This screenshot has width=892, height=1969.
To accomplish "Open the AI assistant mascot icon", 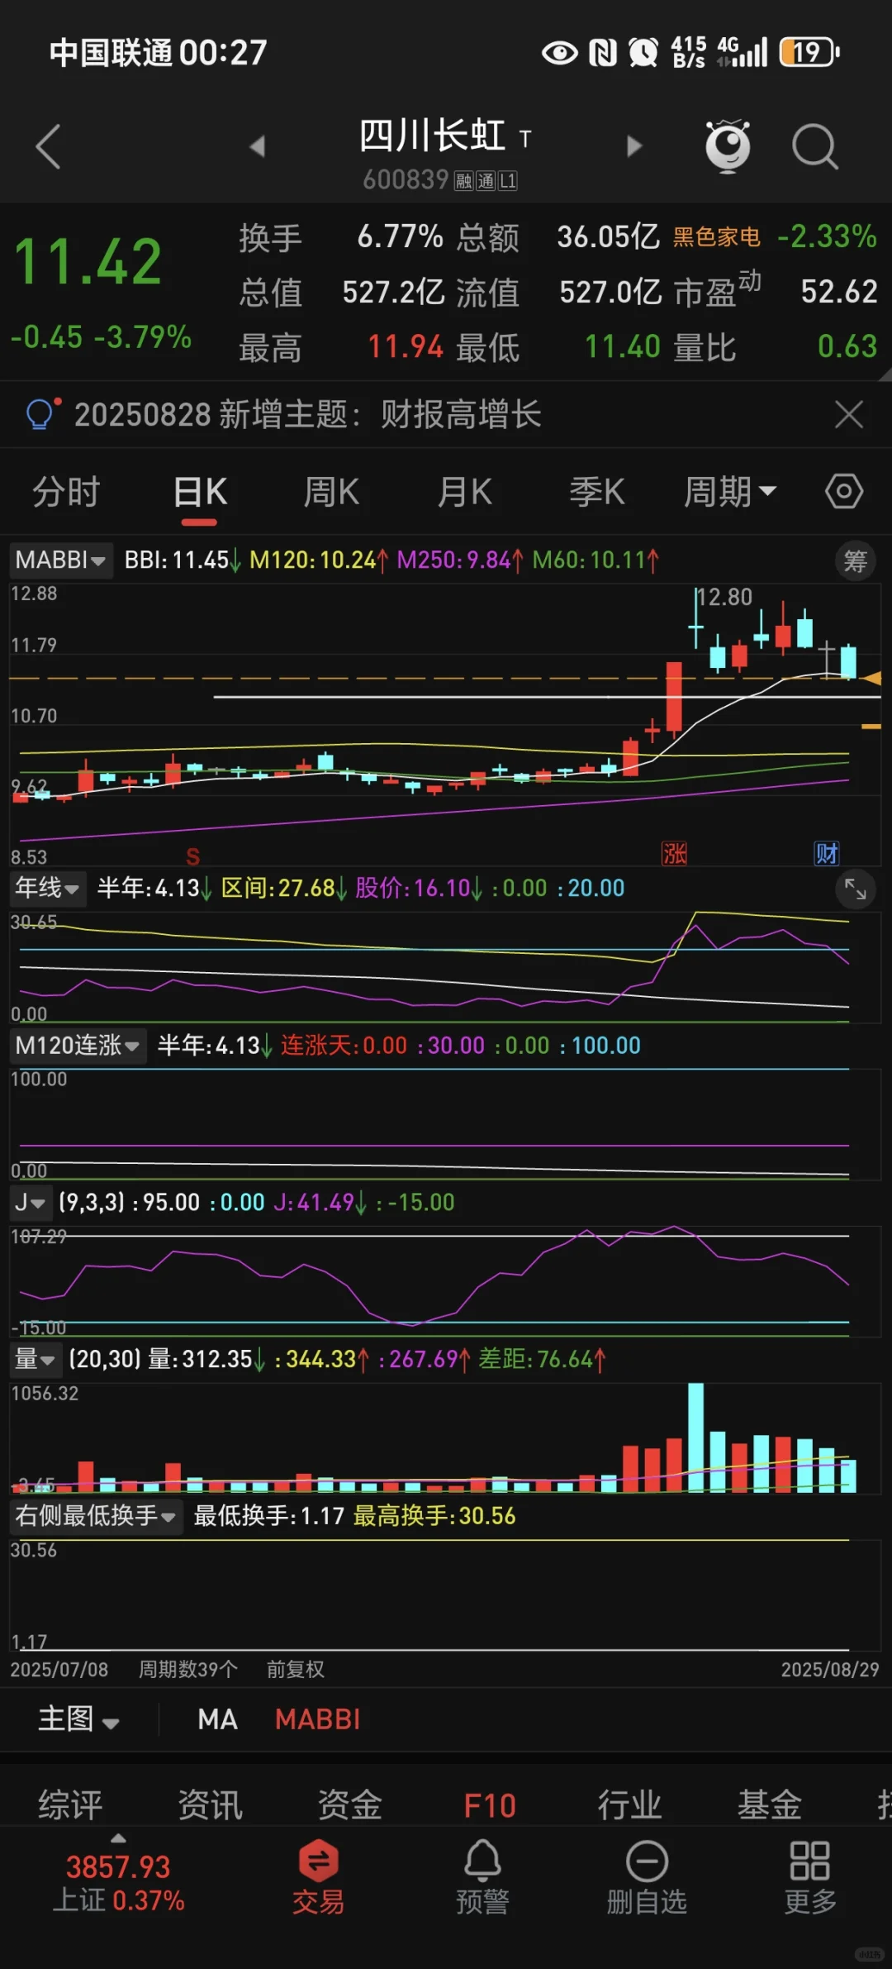I will tap(728, 146).
